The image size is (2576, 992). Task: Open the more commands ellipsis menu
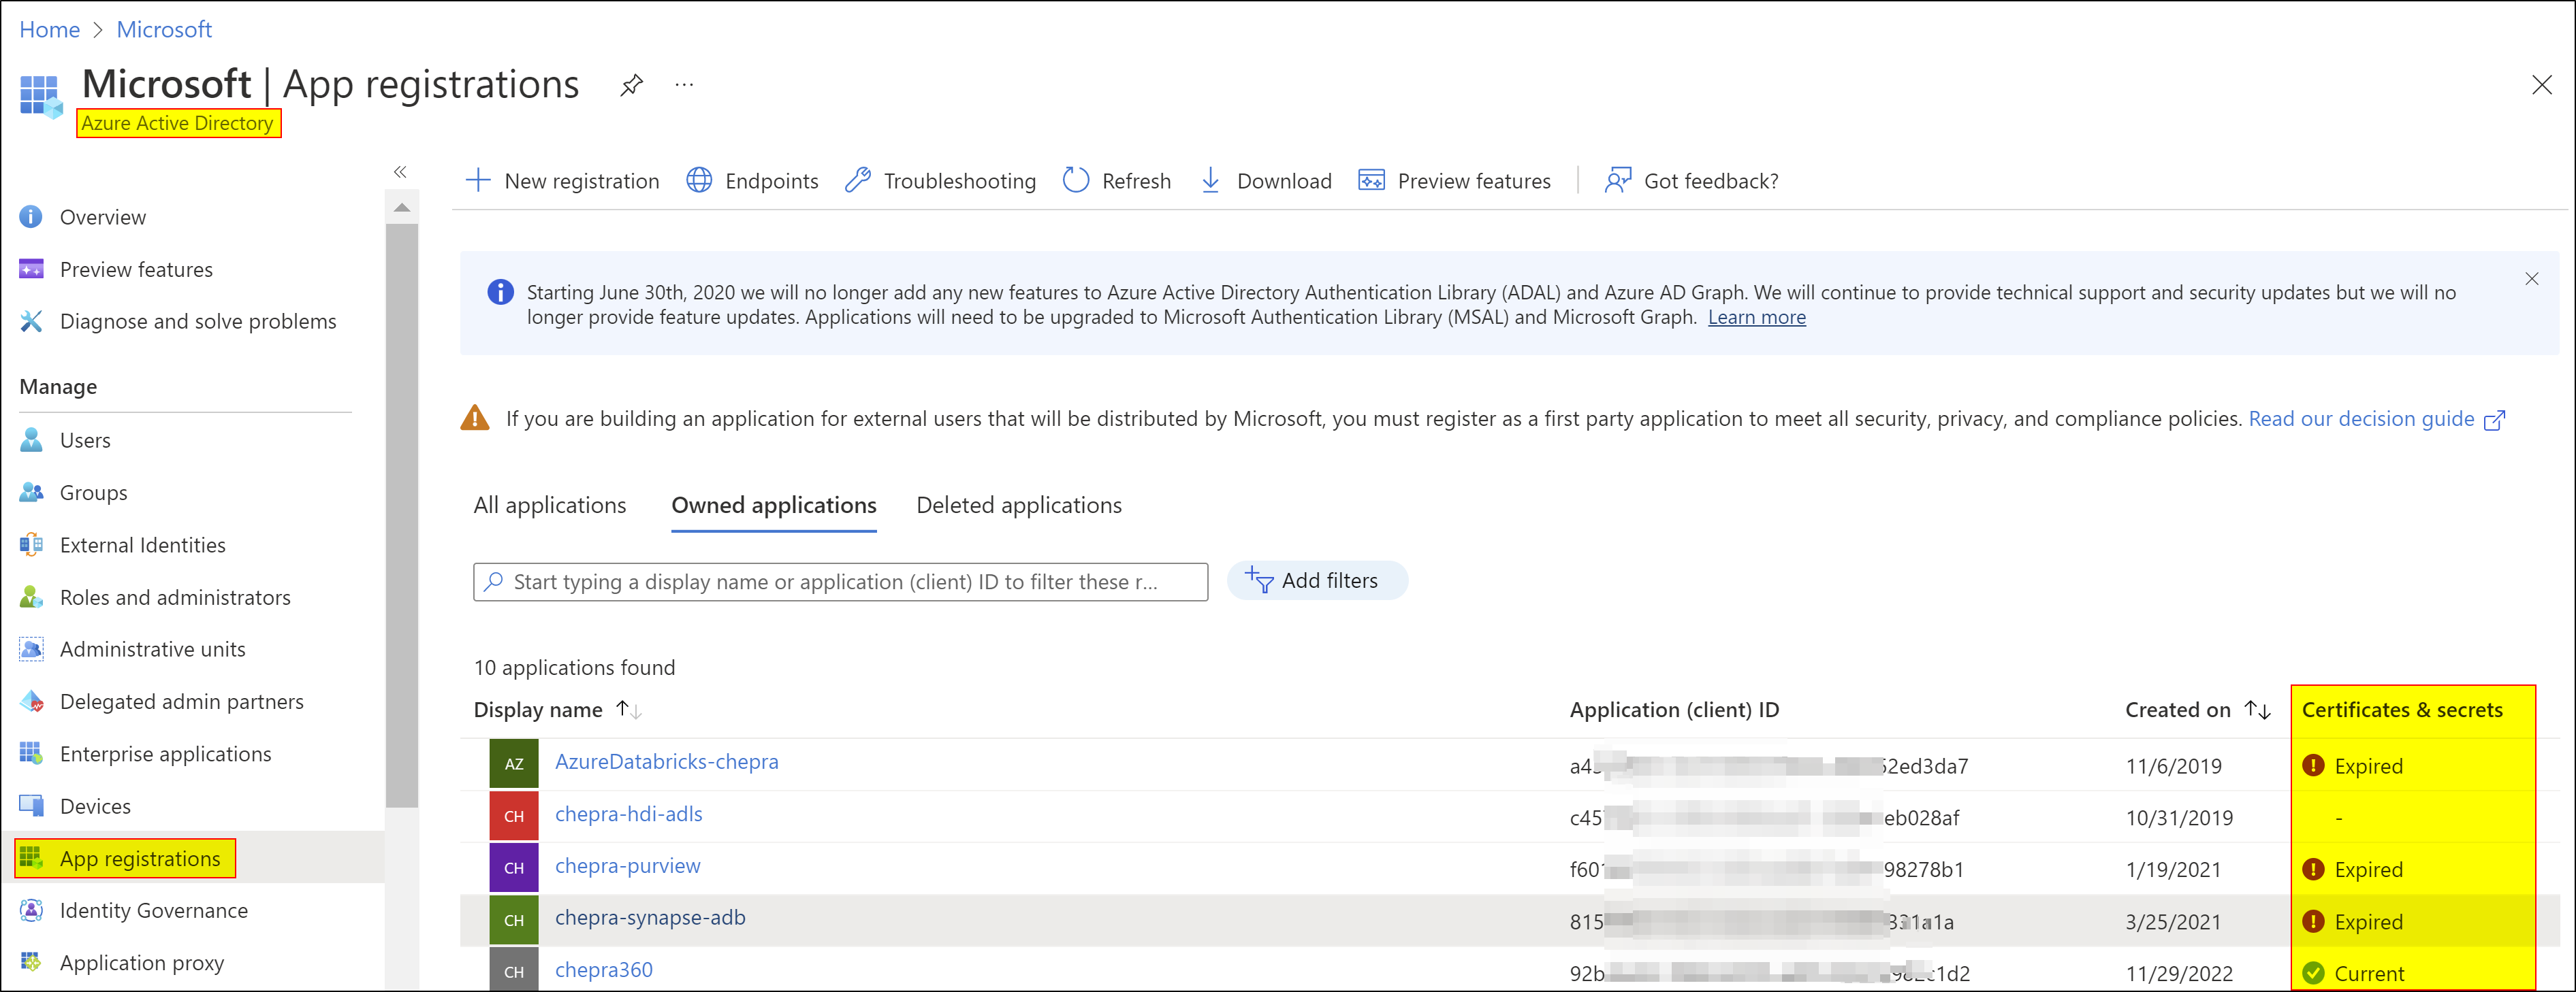click(x=684, y=85)
